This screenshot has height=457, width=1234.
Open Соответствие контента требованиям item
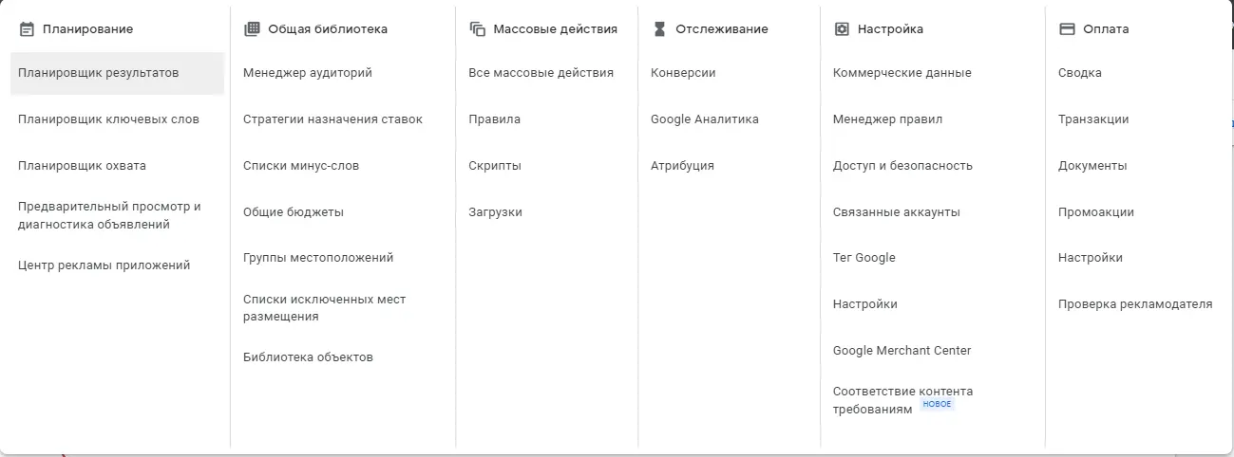click(x=902, y=400)
